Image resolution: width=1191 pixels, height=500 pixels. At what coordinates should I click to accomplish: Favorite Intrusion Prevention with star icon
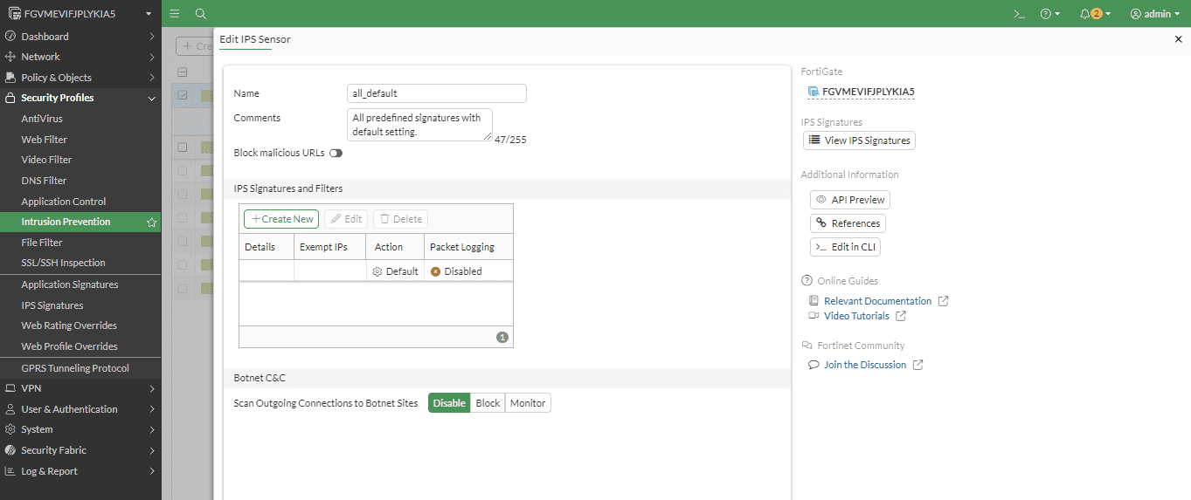click(151, 223)
